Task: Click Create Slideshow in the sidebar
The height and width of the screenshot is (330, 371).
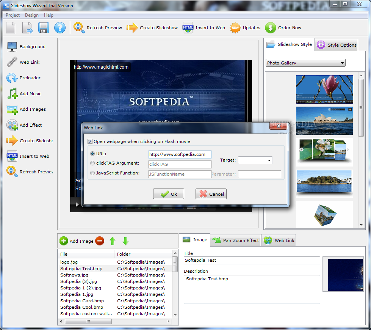Action: pyautogui.click(x=30, y=141)
